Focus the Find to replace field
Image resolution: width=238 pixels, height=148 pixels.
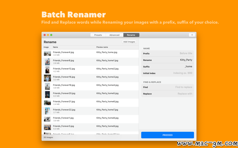168,87
